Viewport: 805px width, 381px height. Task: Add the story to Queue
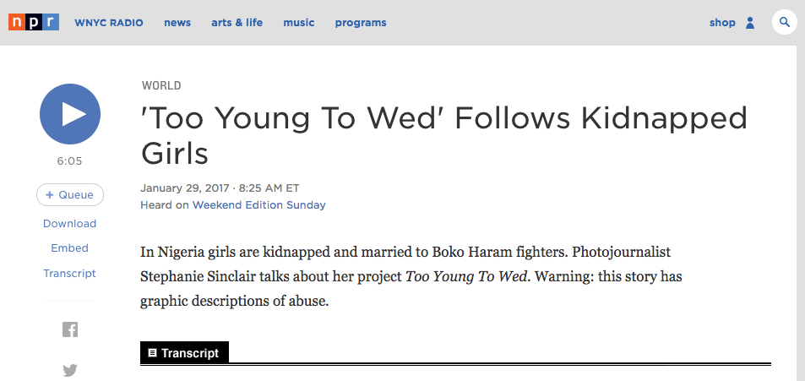(x=70, y=194)
